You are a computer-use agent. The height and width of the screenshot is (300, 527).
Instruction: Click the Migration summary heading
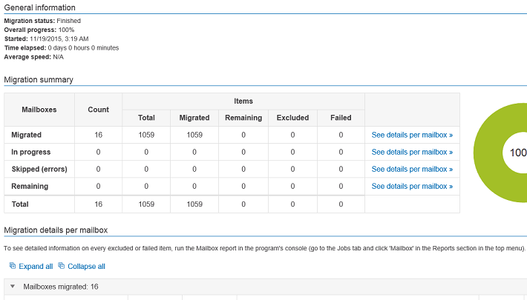[39, 80]
